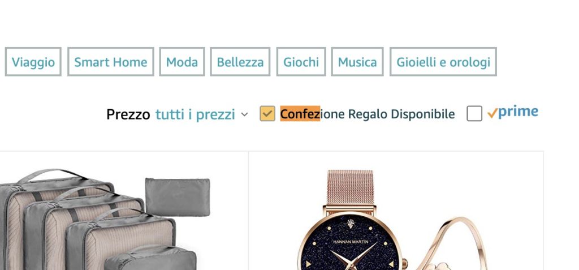Uncheck the Confezione Regalo Disponibile checkbox
The width and height of the screenshot is (579, 270).
pyautogui.click(x=267, y=114)
